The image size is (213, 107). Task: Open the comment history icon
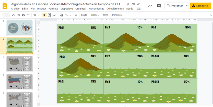pyautogui.click(x=159, y=6)
